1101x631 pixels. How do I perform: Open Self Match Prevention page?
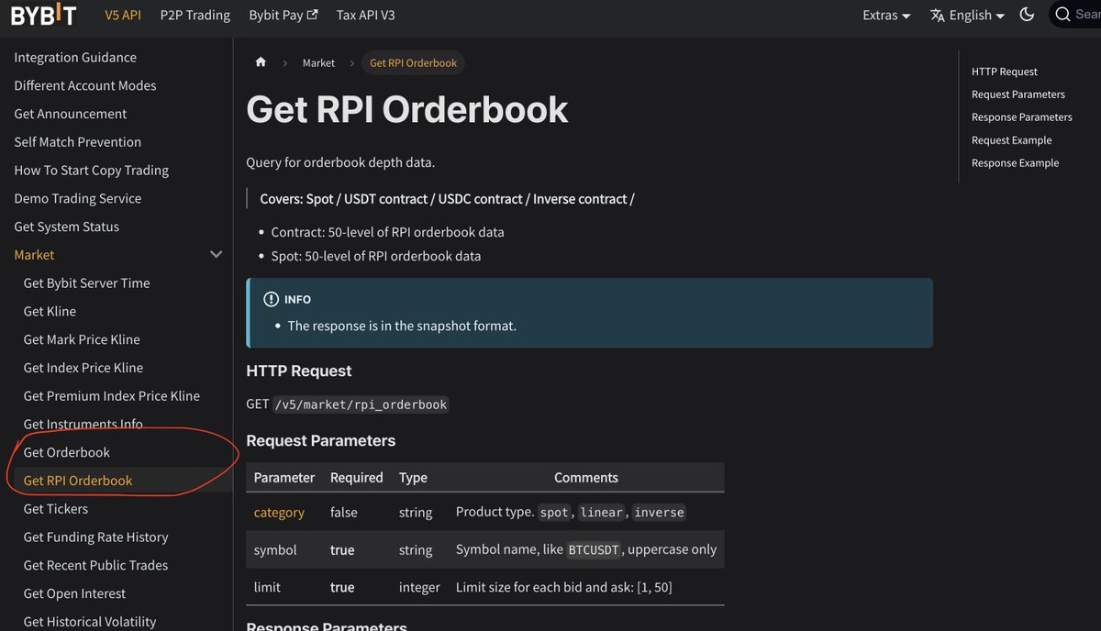coord(78,142)
